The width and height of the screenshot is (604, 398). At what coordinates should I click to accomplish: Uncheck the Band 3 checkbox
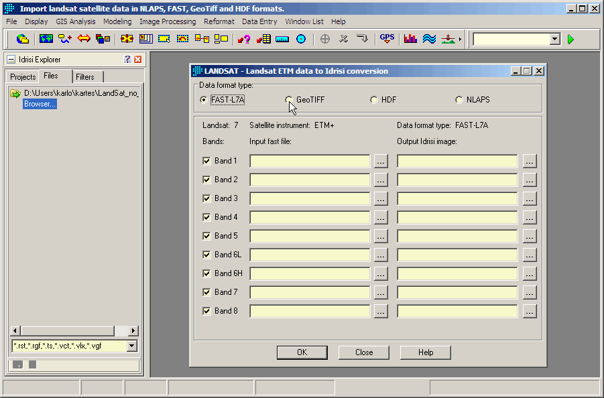point(206,198)
